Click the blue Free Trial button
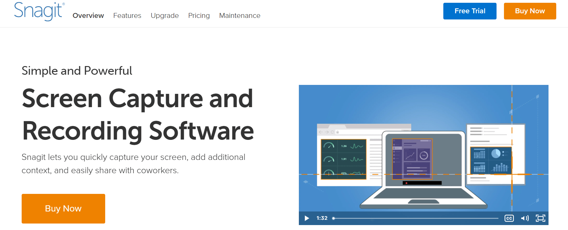This screenshot has width=568, height=230. pyautogui.click(x=470, y=11)
